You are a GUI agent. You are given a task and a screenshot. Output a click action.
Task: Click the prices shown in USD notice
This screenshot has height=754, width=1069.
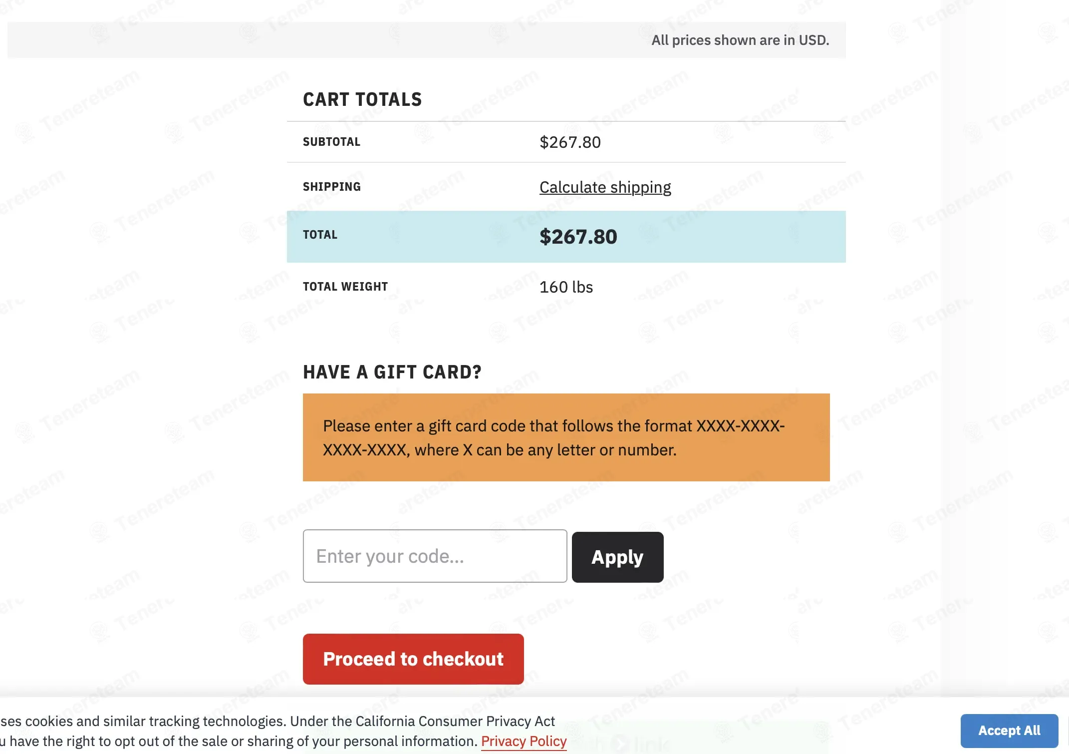tap(740, 40)
